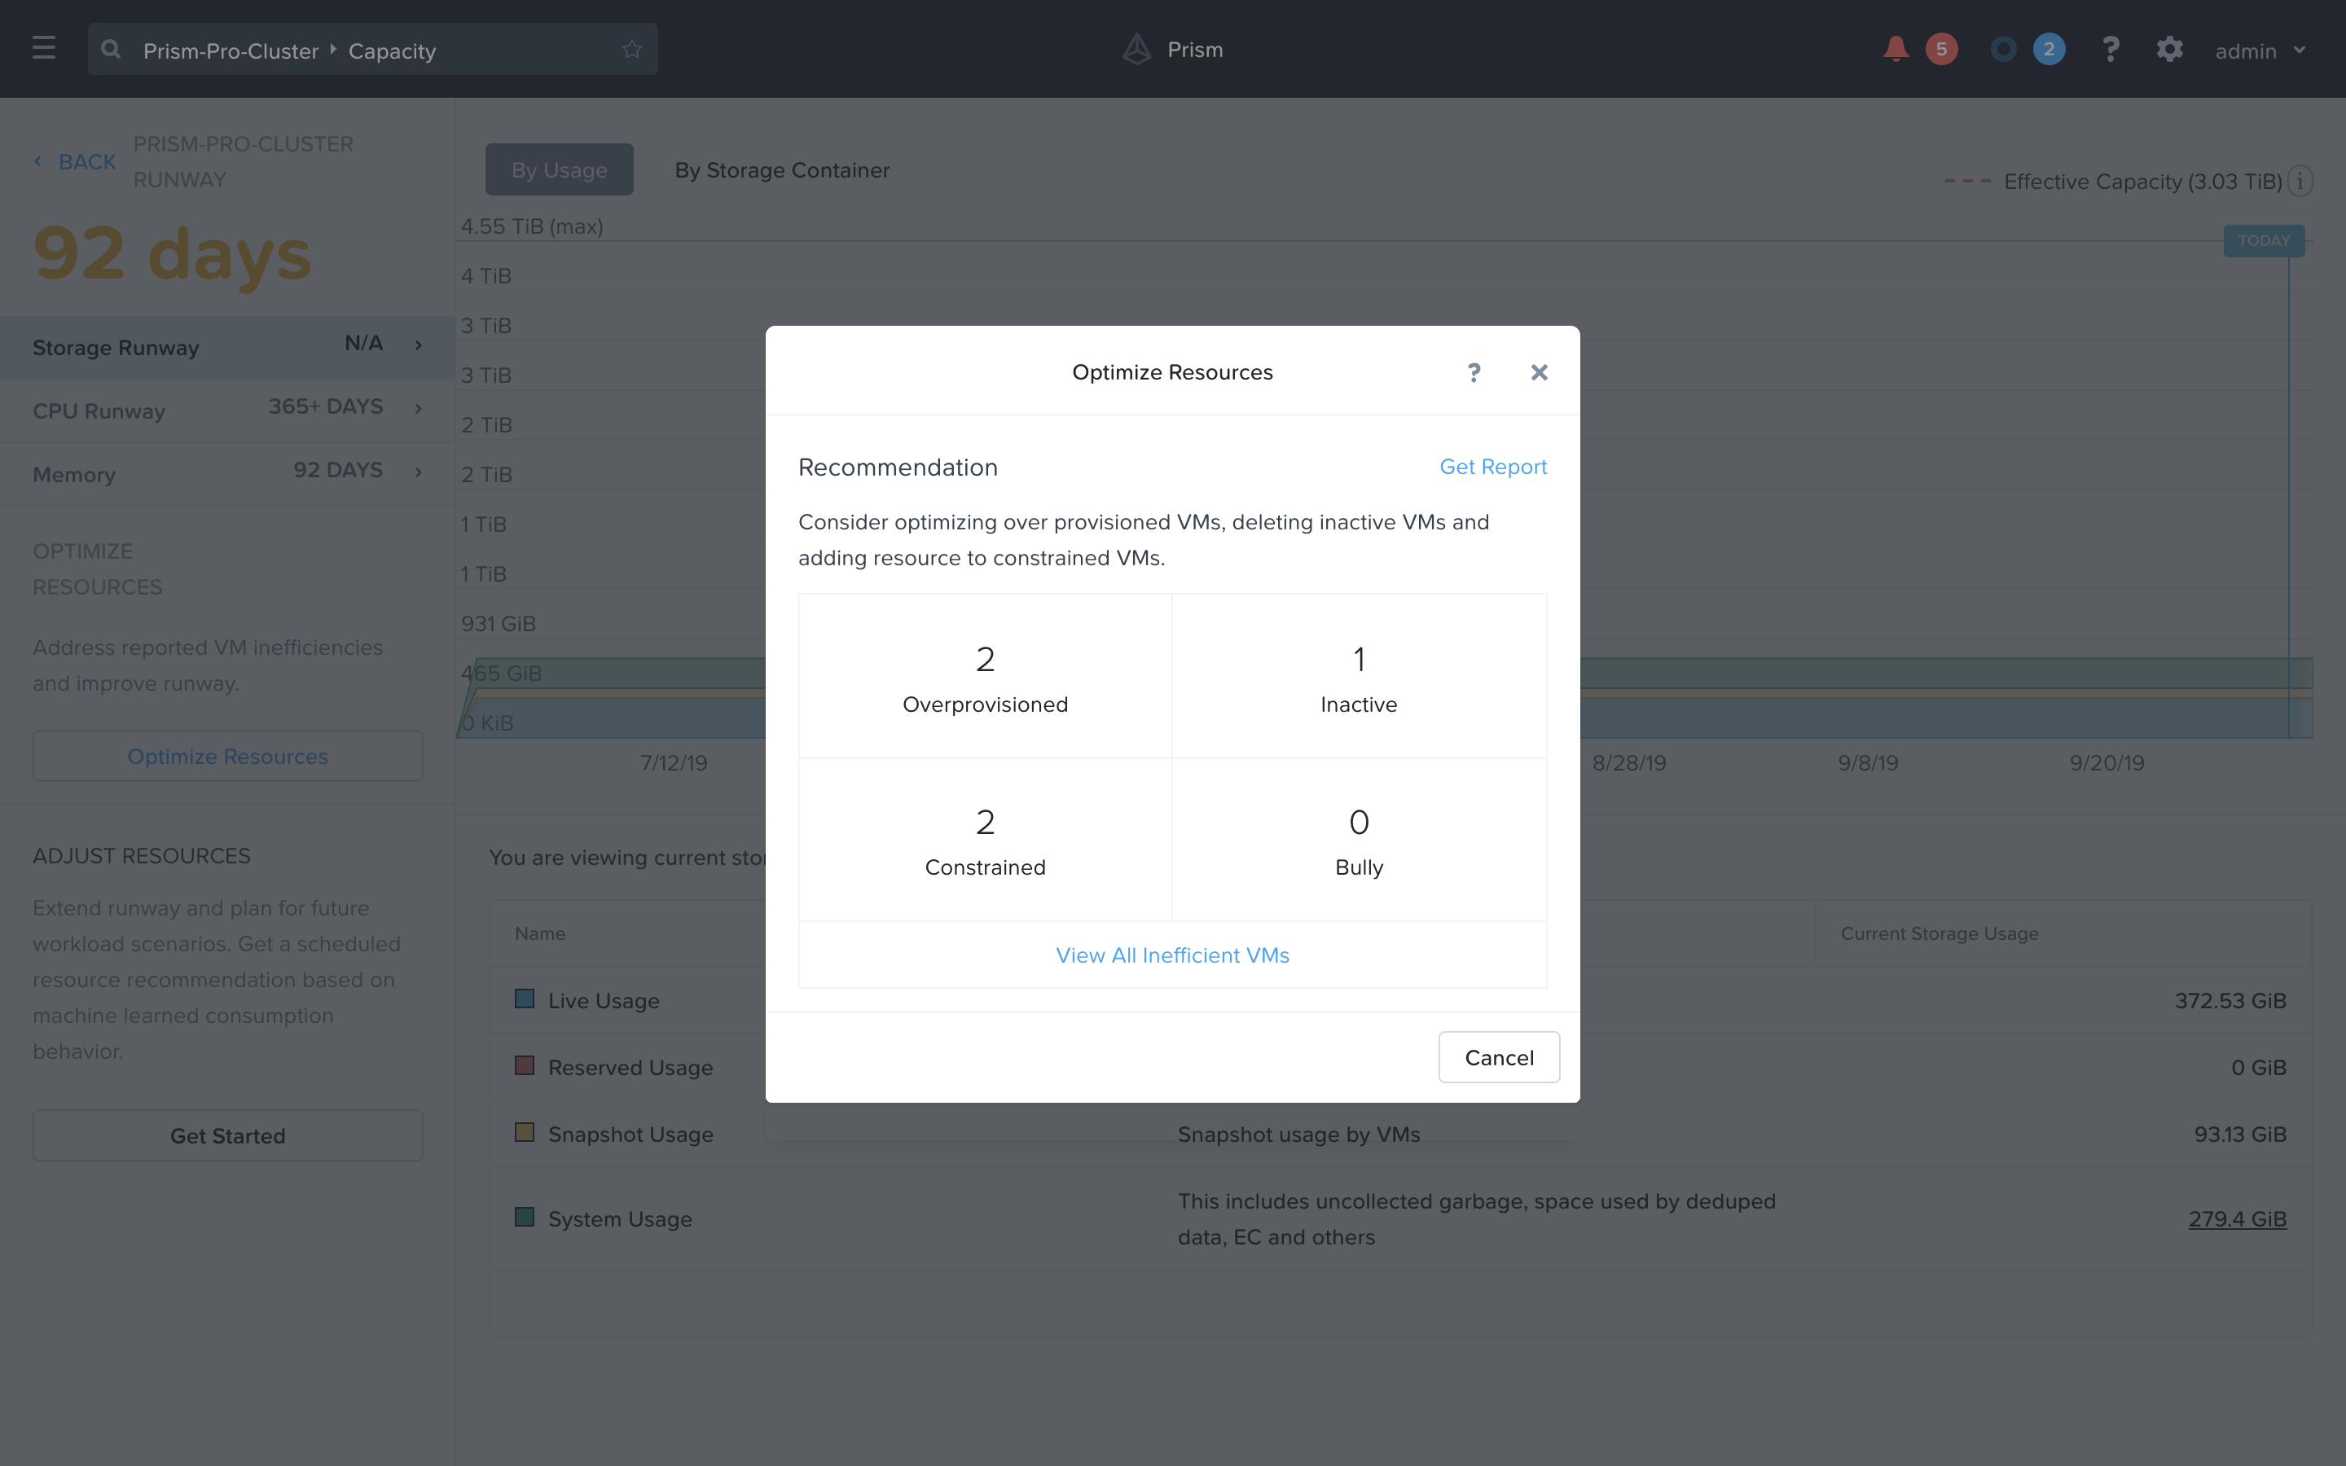Expand Storage Runway chevron
The width and height of the screenshot is (2346, 1466).
419,345
